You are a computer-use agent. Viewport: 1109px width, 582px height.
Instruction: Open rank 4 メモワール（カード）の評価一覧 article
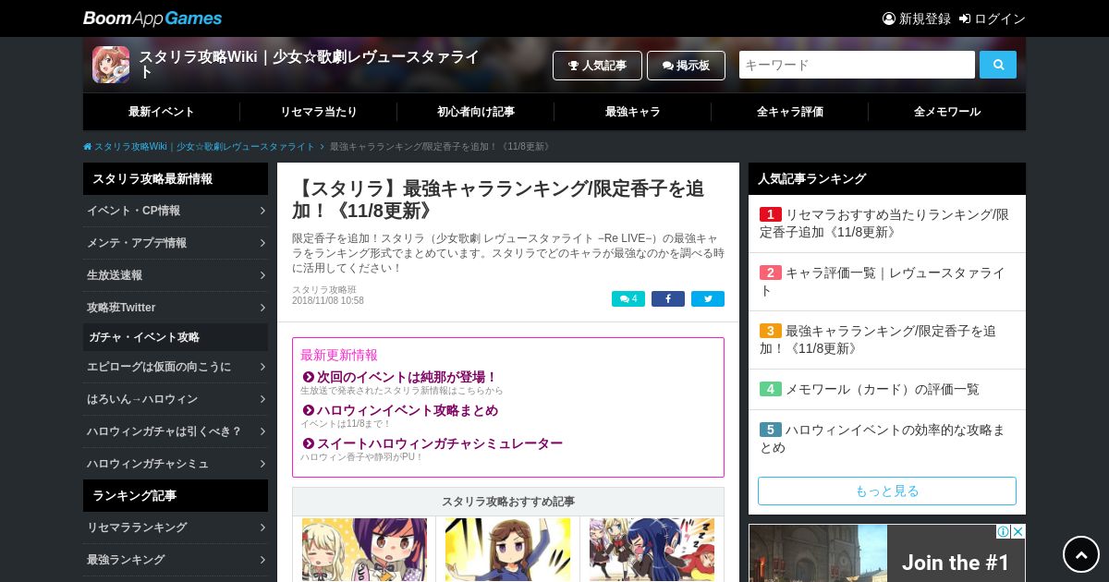[887, 390]
